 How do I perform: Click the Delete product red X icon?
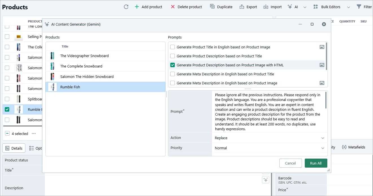[x=172, y=6]
